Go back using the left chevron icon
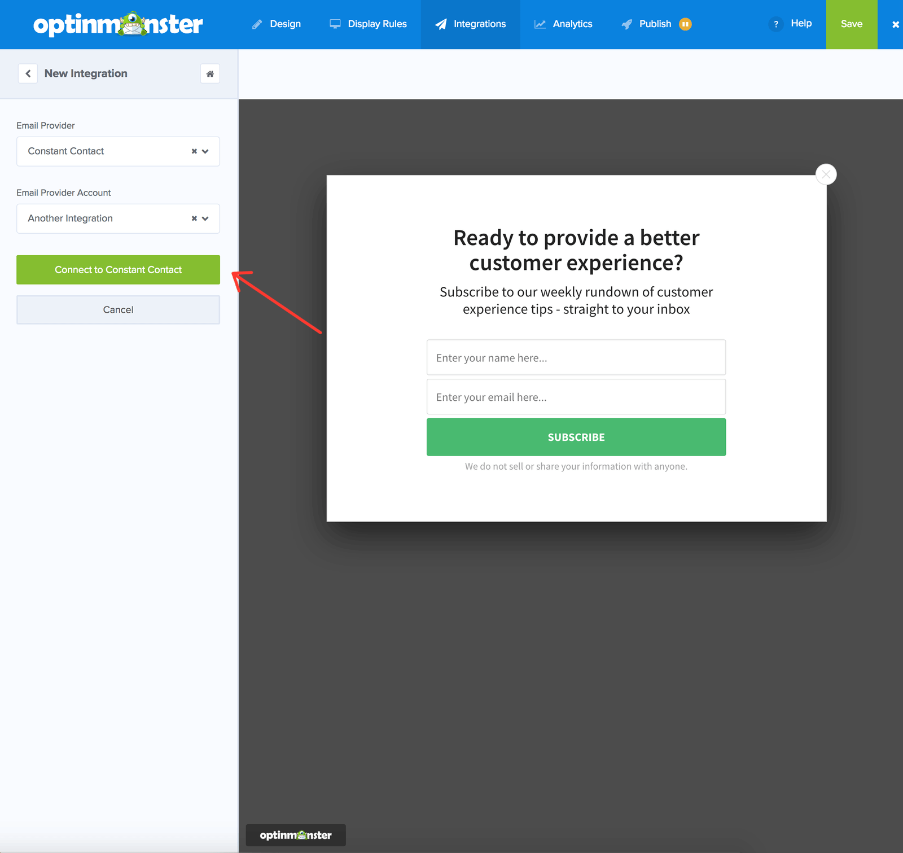Screen dimensions: 903x853 pos(28,73)
